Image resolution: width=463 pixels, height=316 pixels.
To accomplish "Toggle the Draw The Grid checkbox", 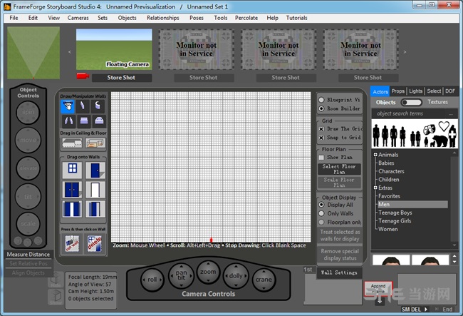I will (x=321, y=129).
